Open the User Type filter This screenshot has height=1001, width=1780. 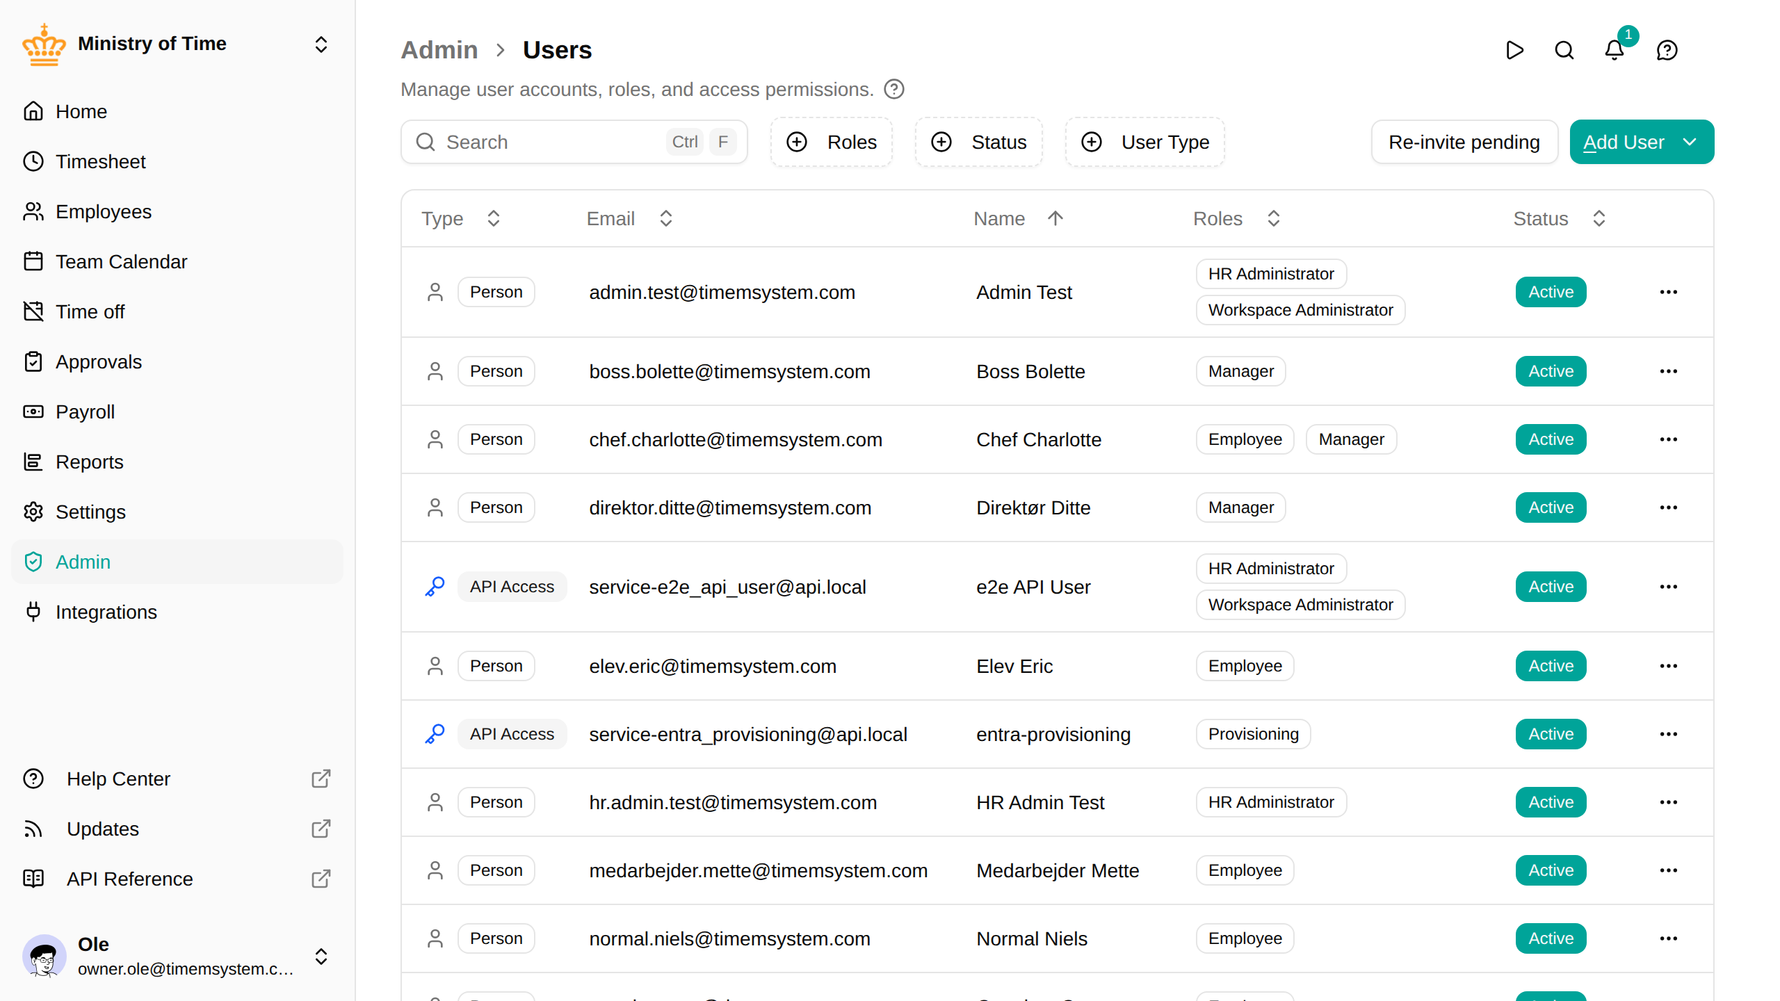pos(1145,142)
